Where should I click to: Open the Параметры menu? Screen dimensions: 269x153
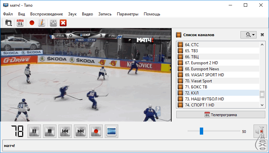pyautogui.click(x=127, y=14)
